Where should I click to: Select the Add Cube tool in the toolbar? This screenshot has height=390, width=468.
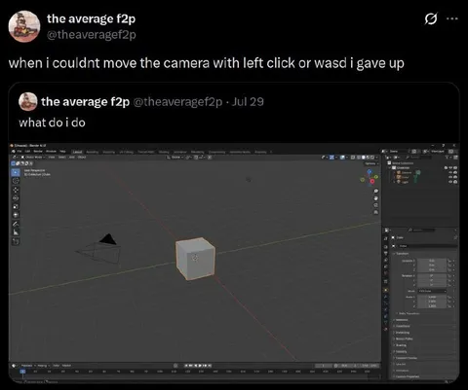pos(16,241)
